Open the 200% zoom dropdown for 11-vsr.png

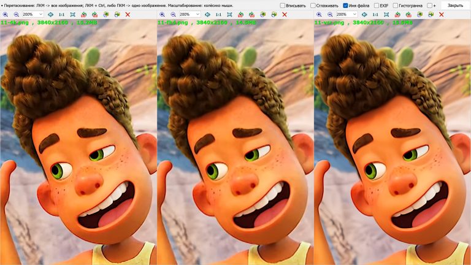click(347, 15)
